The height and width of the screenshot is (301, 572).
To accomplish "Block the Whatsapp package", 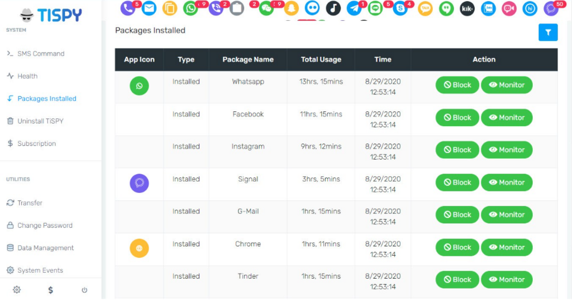I will point(457,85).
